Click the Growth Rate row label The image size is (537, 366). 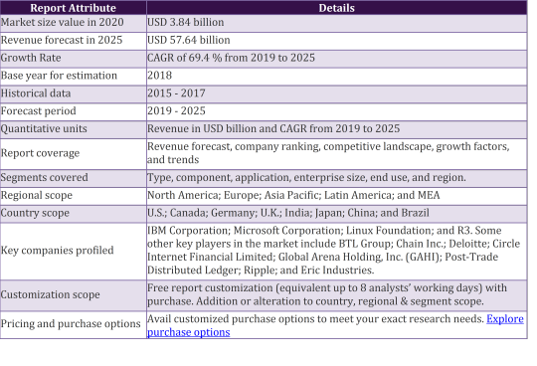(31, 58)
